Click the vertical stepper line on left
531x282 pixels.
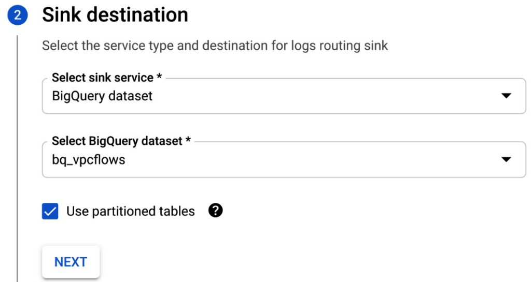(x=17, y=155)
